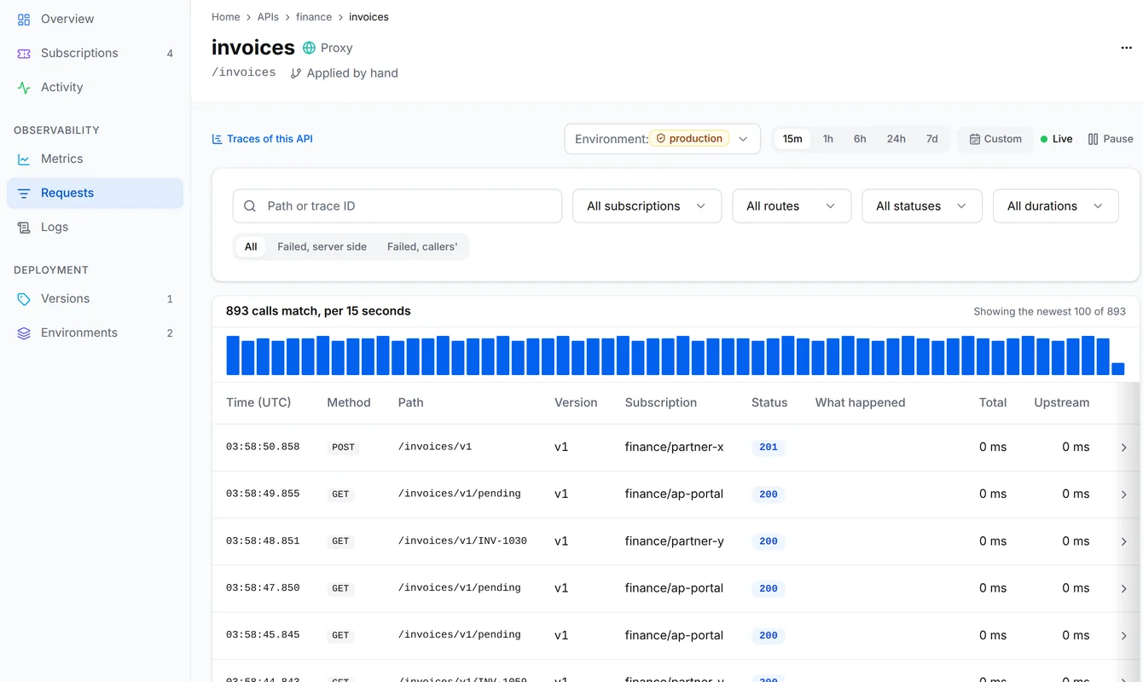The width and height of the screenshot is (1143, 682).
Task: Open the All routes dropdown
Action: click(792, 206)
